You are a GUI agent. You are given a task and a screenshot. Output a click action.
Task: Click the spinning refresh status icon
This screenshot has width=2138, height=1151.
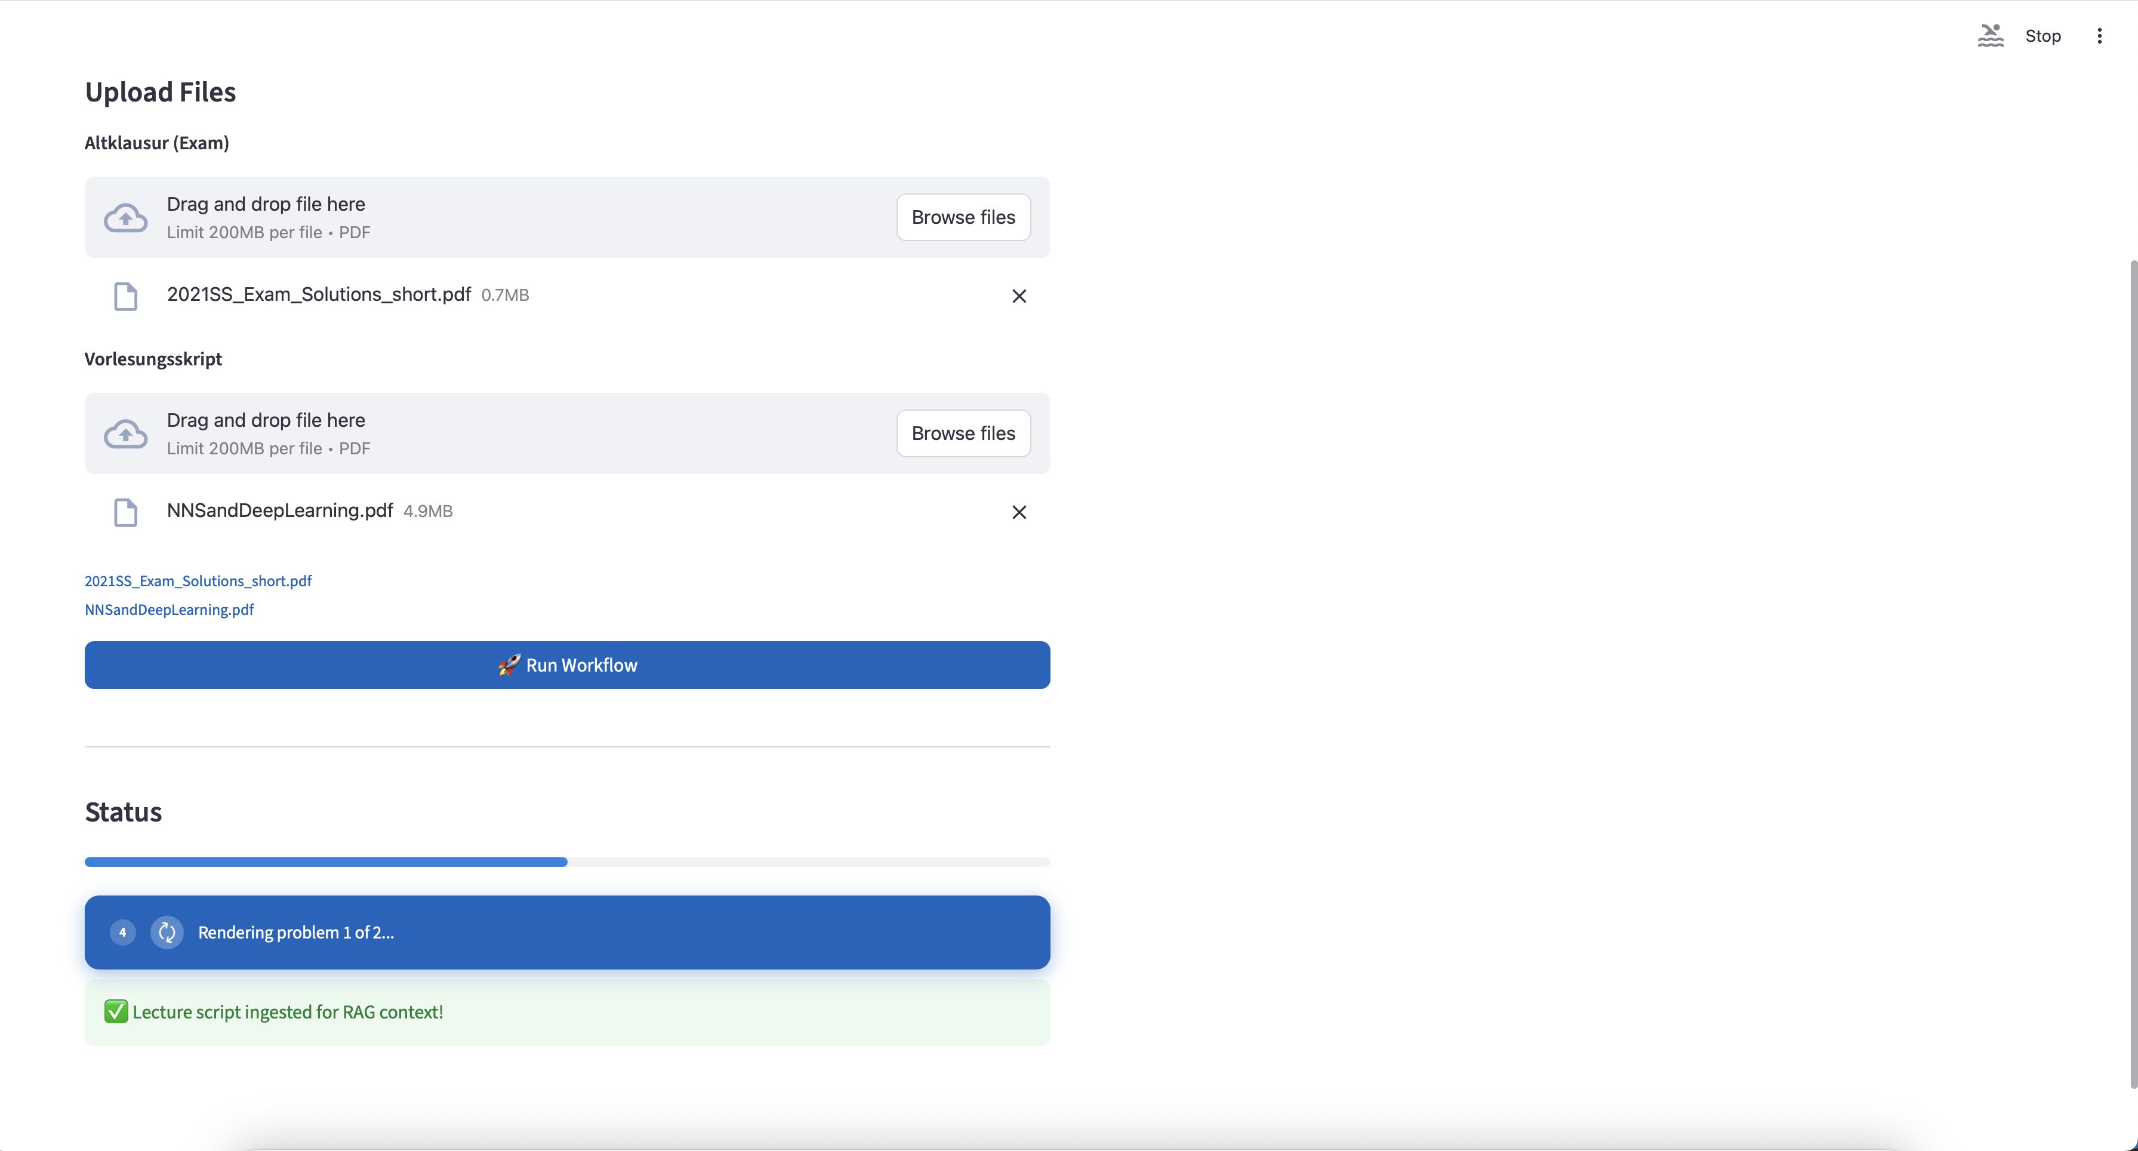pyautogui.click(x=167, y=932)
